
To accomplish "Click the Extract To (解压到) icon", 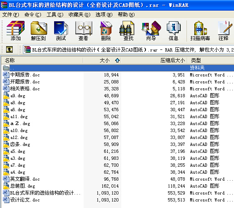I will (x=39, y=28).
